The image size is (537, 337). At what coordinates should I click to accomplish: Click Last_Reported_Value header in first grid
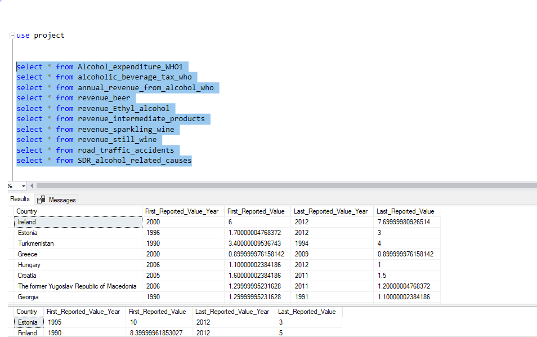(x=407, y=211)
